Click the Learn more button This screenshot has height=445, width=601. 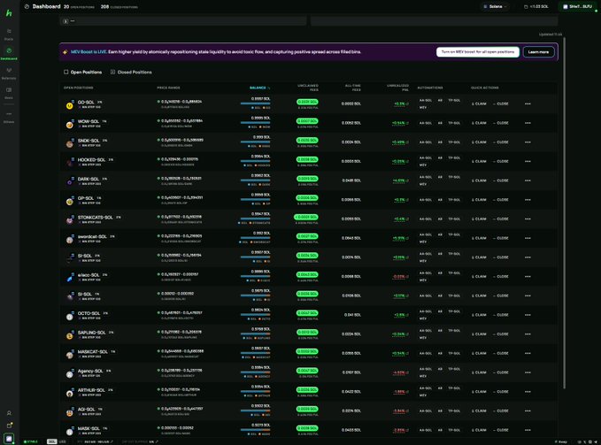tap(538, 51)
